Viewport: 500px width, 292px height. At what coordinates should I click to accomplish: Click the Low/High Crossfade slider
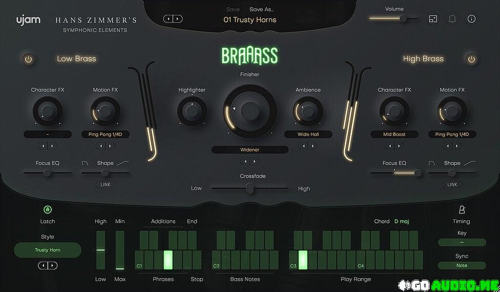(249, 189)
